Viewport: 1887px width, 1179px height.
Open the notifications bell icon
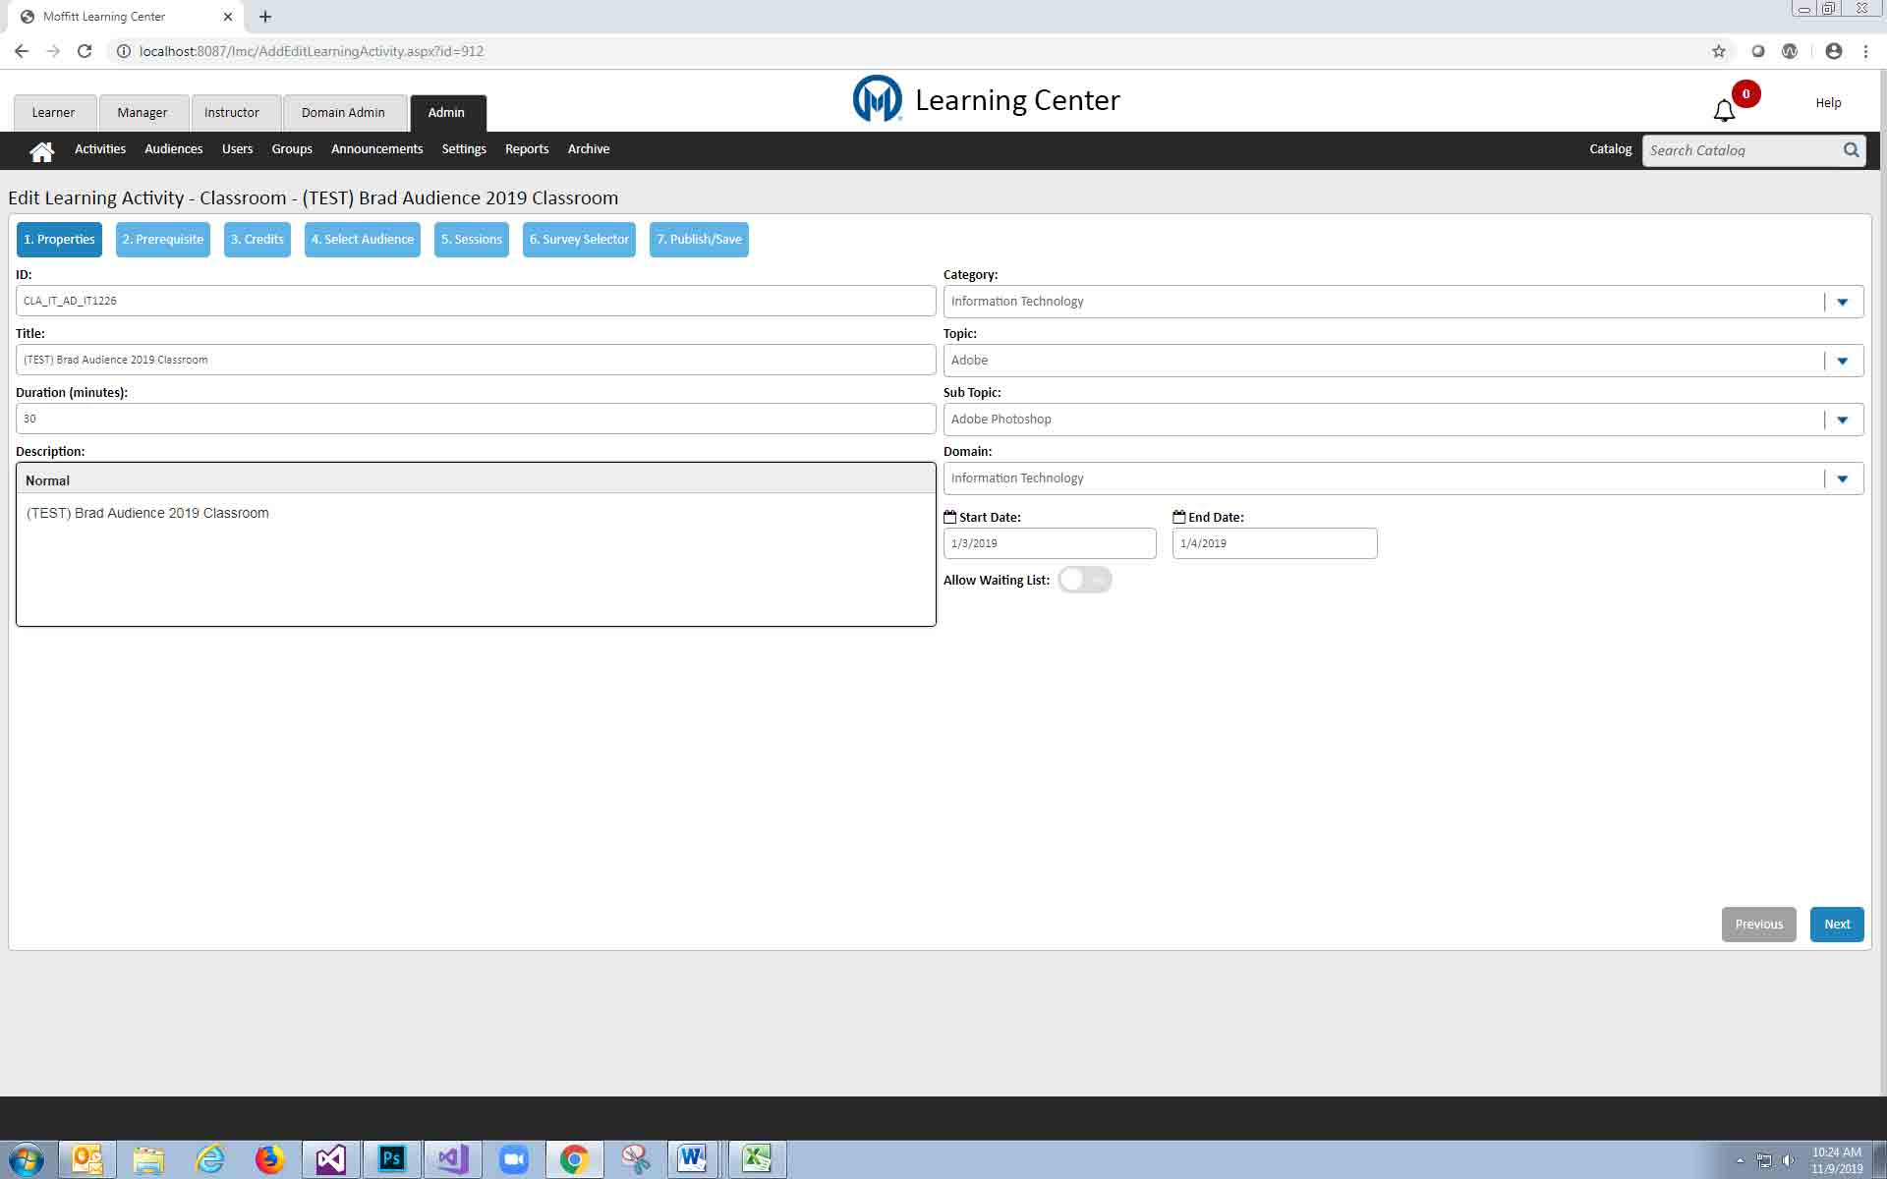(1724, 111)
